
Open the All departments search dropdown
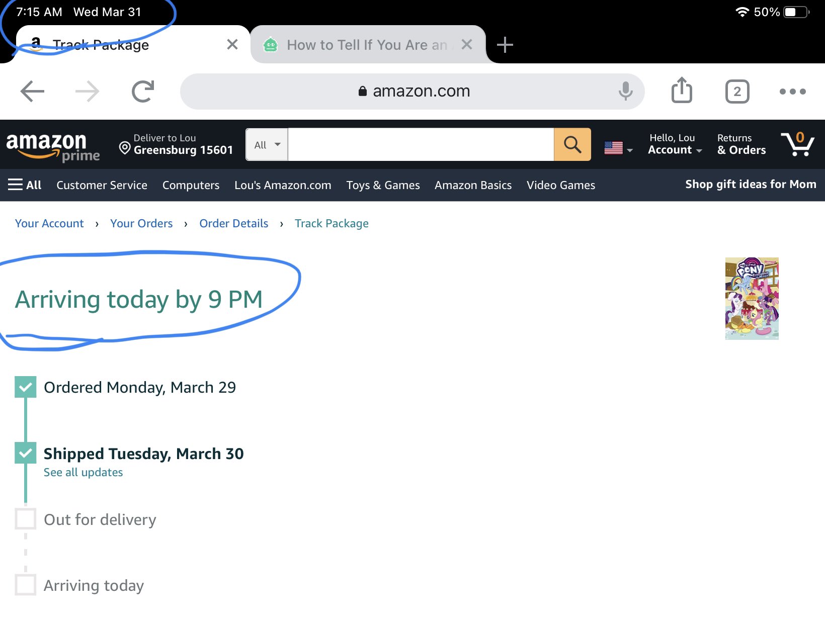point(267,145)
